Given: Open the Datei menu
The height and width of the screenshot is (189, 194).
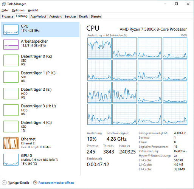Looking at the screenshot, I should 5,10.
